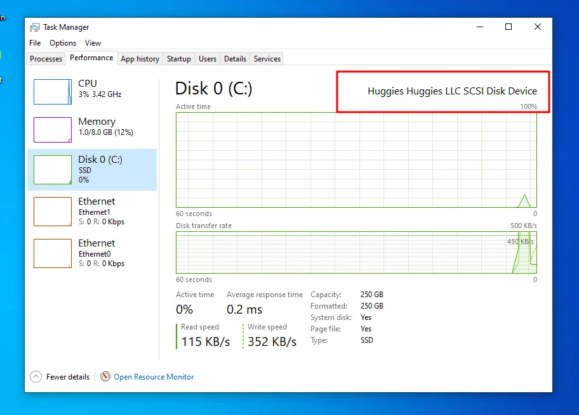Image resolution: width=579 pixels, height=415 pixels.
Task: Click the Task Manager title bar icon
Action: pos(35,27)
